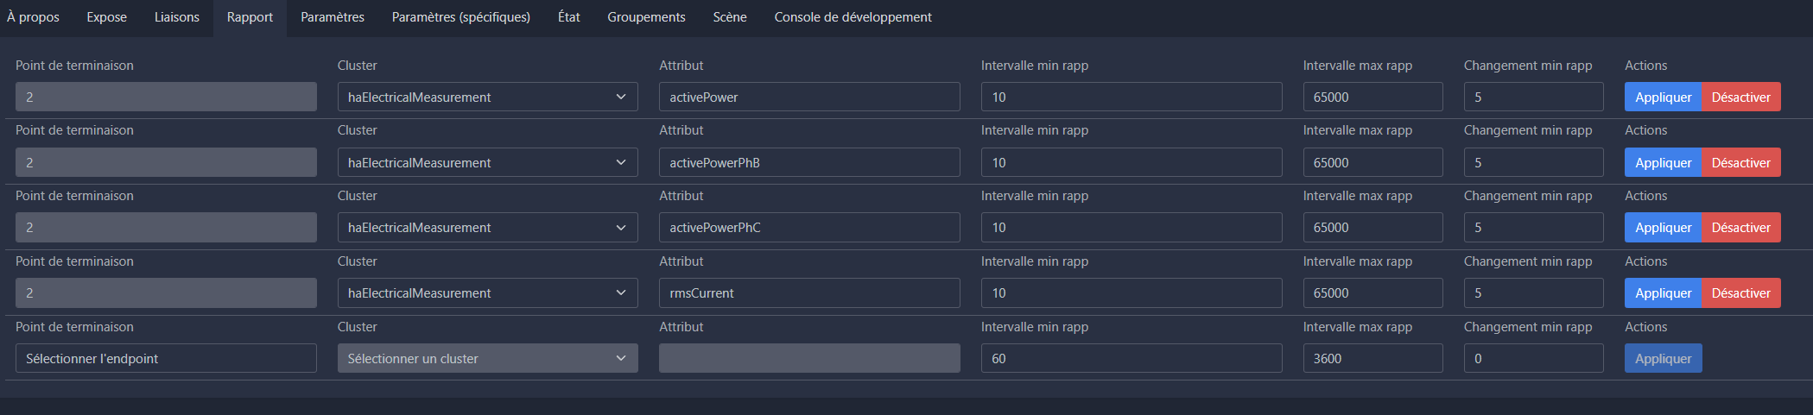Open the Paramètres (spécifiques) tab
The width and height of the screenshot is (1813, 415).
[x=460, y=17]
